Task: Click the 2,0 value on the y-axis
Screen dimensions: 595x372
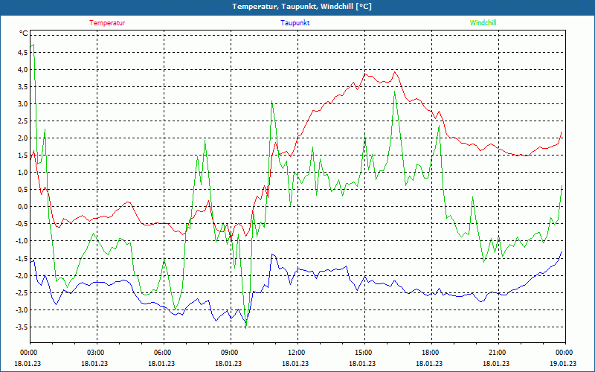Action: coord(22,138)
